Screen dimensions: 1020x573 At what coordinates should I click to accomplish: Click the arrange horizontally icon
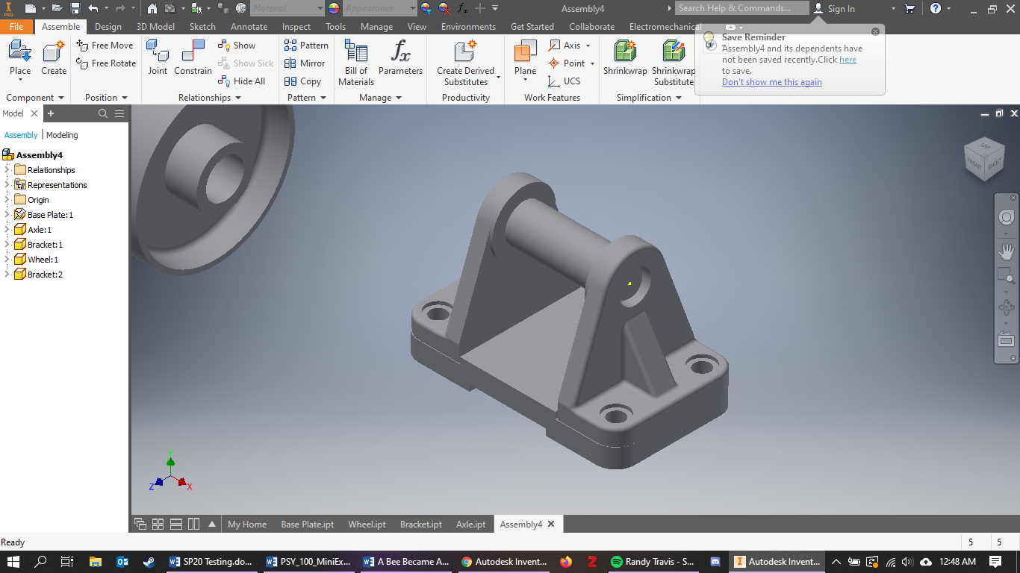pyautogui.click(x=176, y=524)
